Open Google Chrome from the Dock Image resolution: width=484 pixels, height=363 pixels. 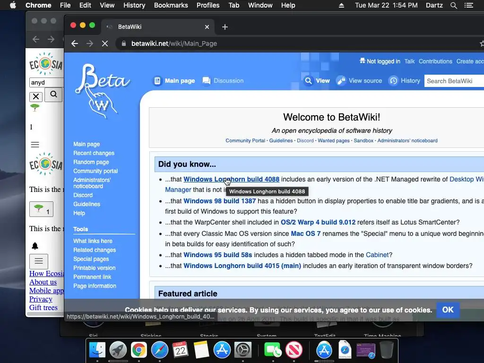coord(138,350)
